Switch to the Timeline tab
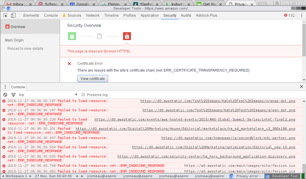The image size is (306, 179). (111, 16)
